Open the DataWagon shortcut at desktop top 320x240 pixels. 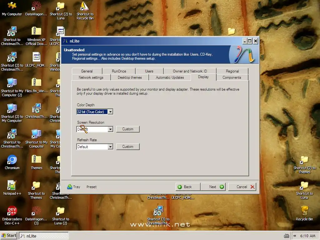coord(36,8)
